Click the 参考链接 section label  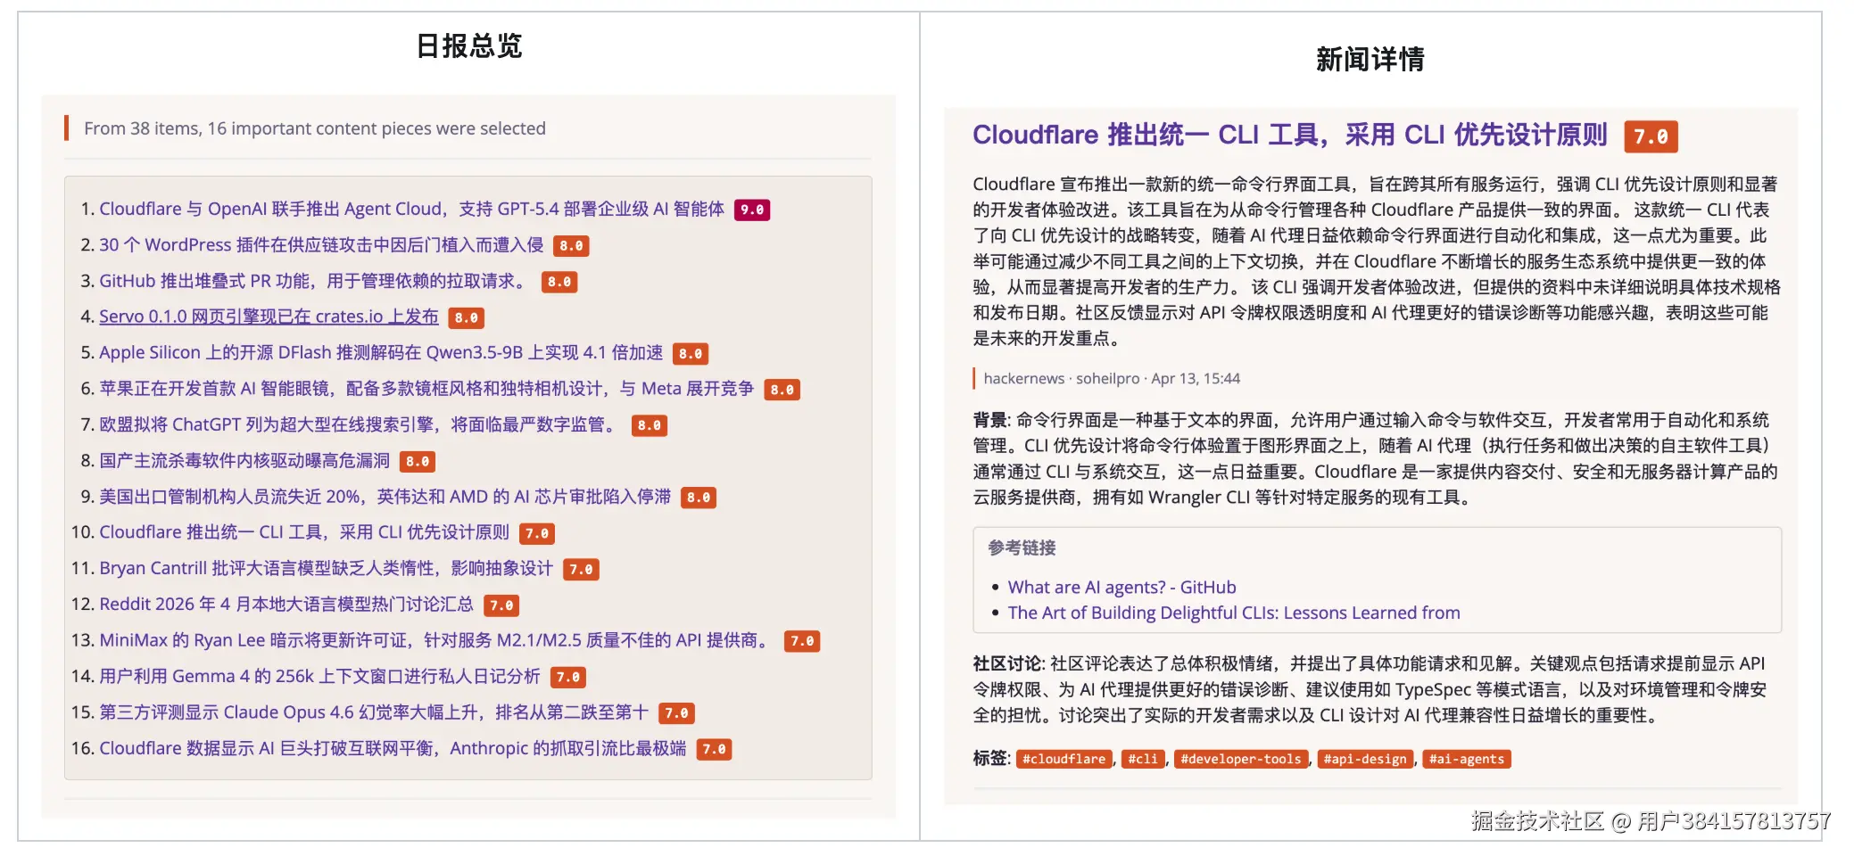[1022, 547]
